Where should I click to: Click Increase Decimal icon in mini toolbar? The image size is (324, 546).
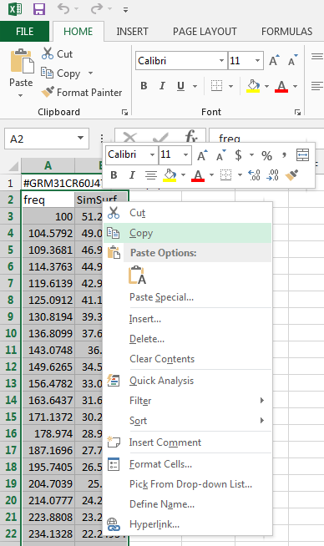tap(255, 174)
